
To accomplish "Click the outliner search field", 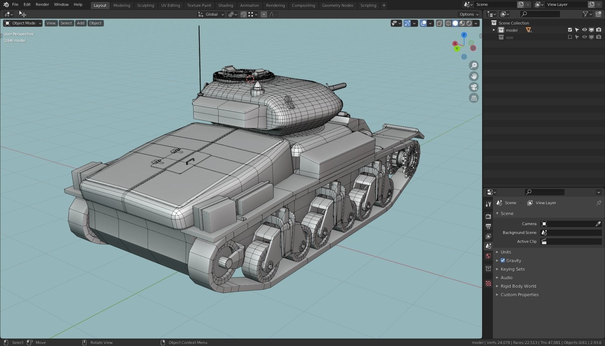I will pos(540,14).
